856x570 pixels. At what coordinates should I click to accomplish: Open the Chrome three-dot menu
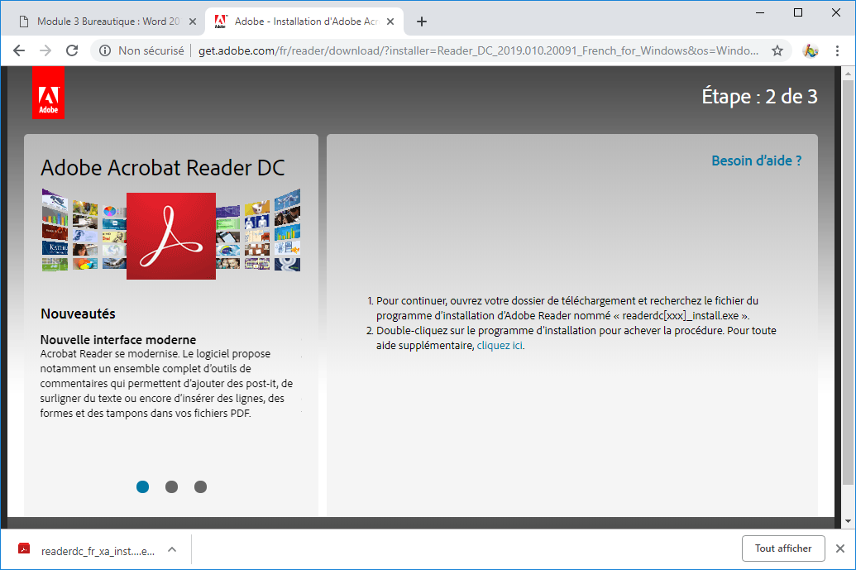click(838, 50)
